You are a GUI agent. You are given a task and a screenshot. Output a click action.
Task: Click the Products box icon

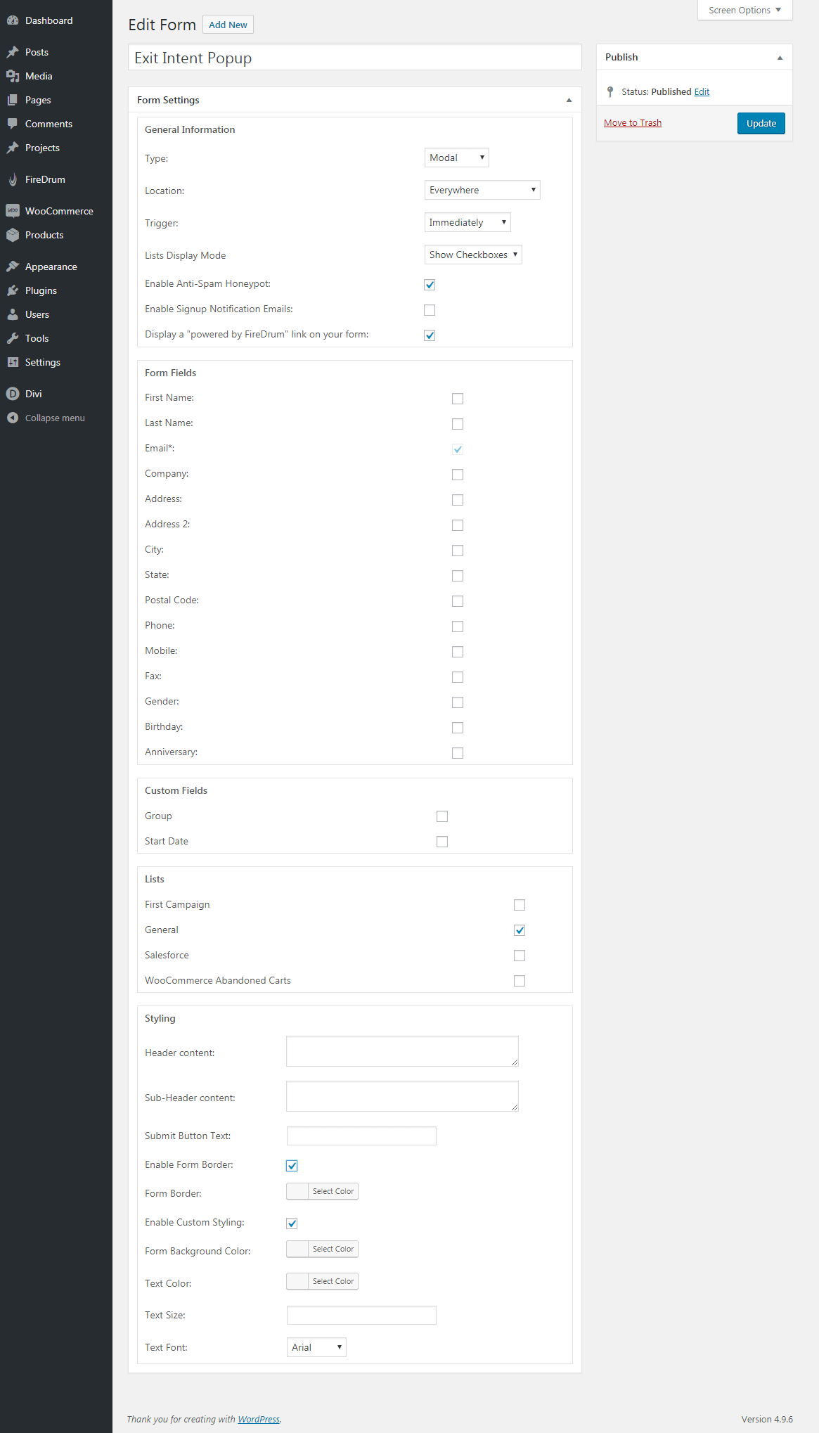(13, 235)
